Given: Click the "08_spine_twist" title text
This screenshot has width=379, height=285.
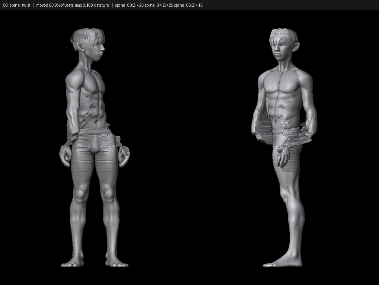Looking at the screenshot, I should 17,5.
